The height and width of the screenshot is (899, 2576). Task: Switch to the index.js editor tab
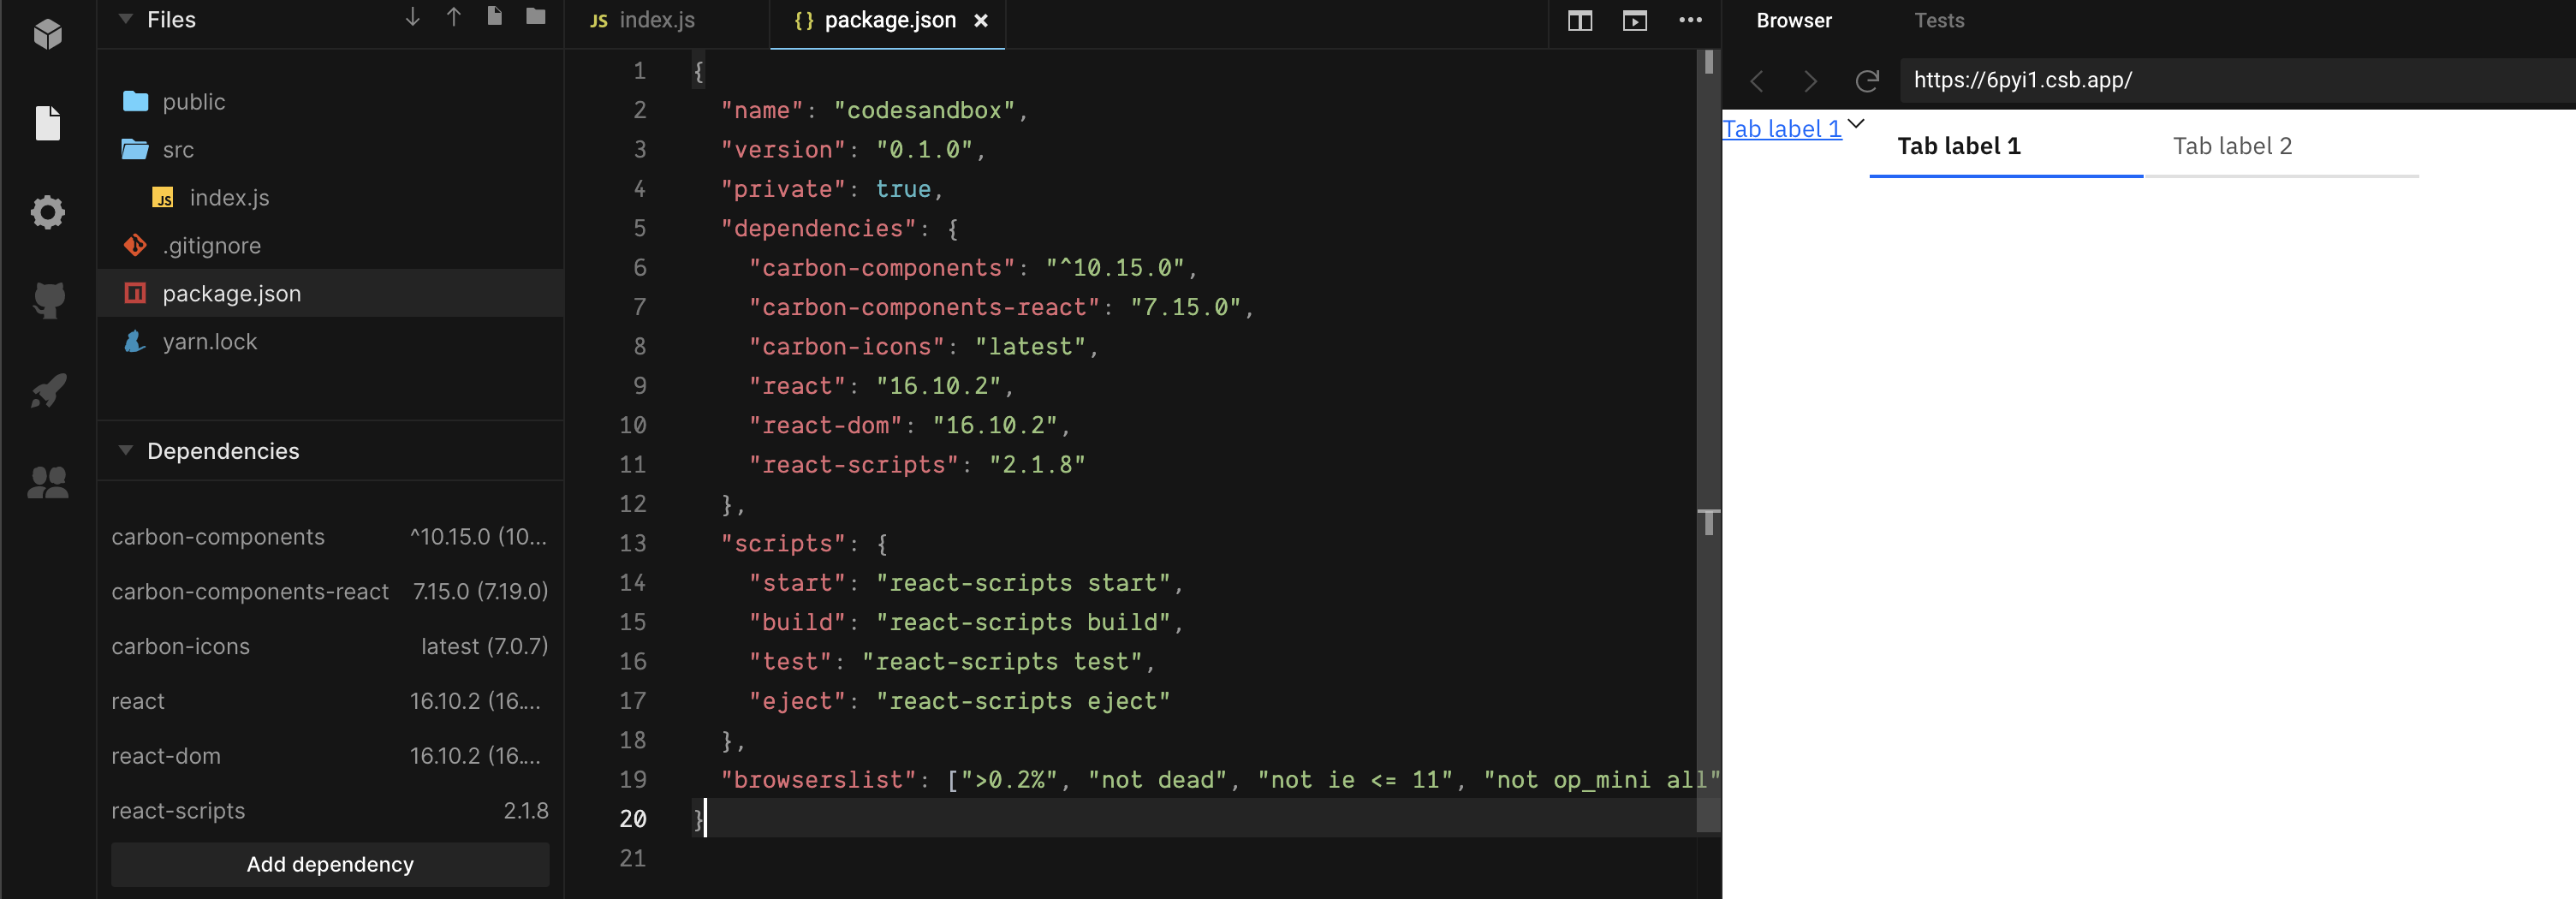pos(656,19)
